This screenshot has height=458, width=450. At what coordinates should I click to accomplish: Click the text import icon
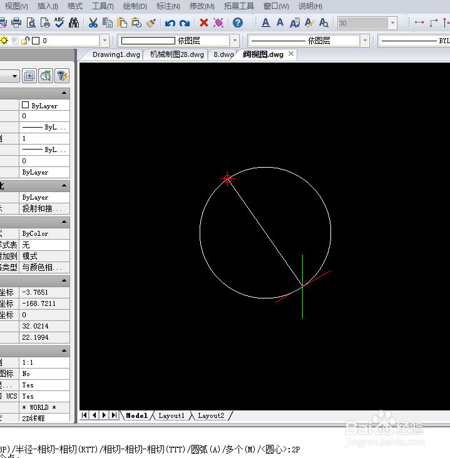(x=295, y=23)
